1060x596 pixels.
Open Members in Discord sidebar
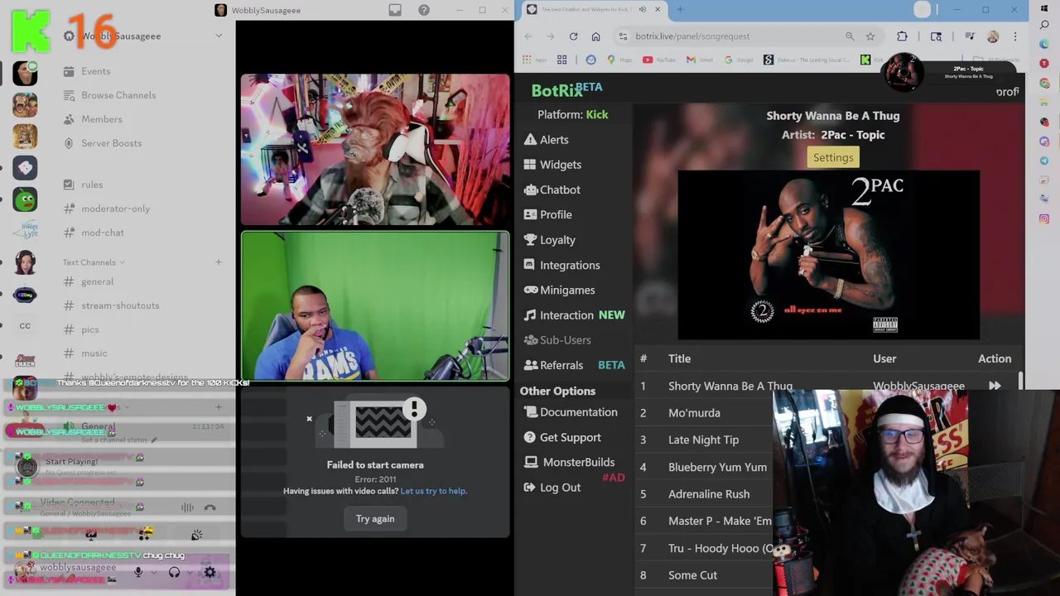click(94, 119)
